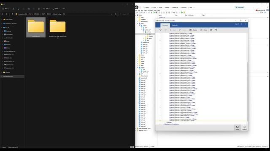This screenshot has height=151, width=270.
Task: Switch Explorer to details view icon
Action: pyautogui.click(x=131, y=147)
